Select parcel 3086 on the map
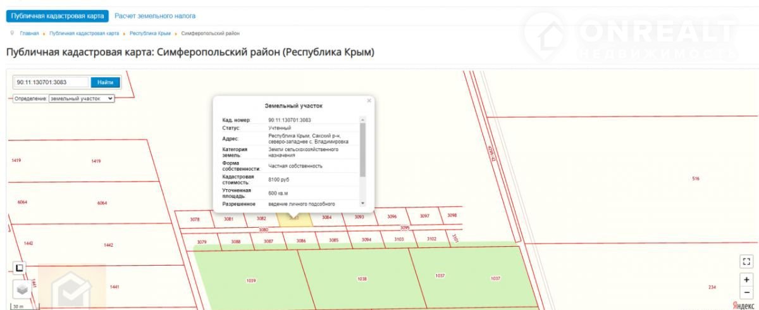The image size is (759, 310). (x=301, y=241)
